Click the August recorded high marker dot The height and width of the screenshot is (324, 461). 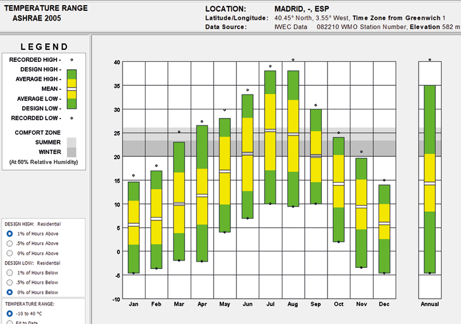click(x=293, y=60)
